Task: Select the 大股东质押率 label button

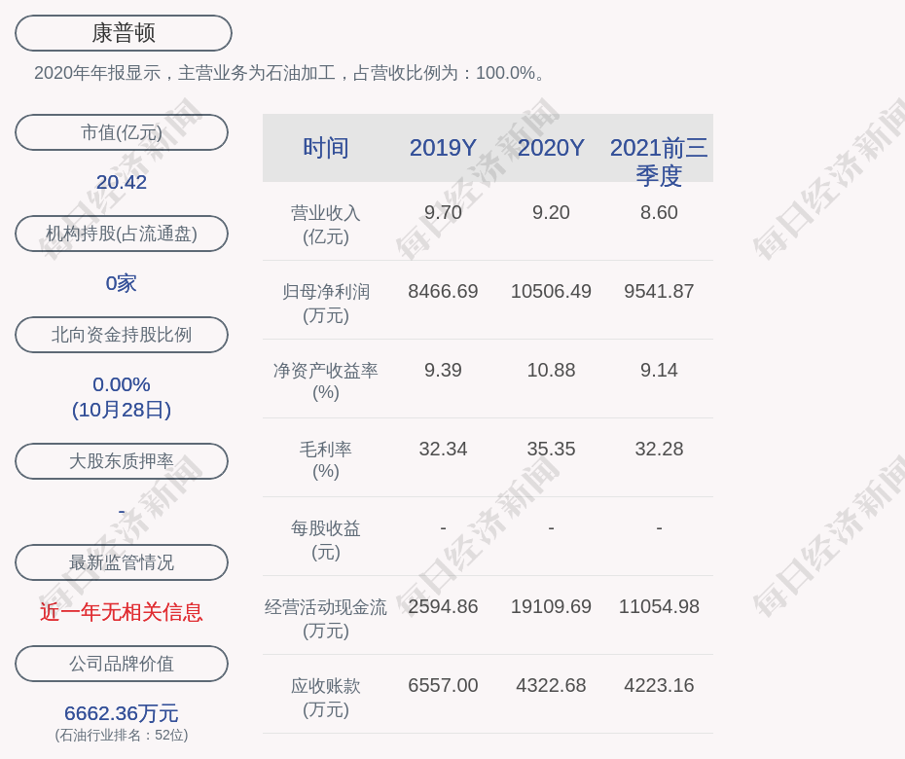Action: click(122, 461)
